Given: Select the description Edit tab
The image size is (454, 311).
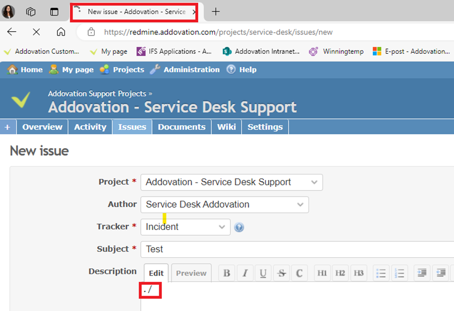Looking at the screenshot, I should 156,273.
